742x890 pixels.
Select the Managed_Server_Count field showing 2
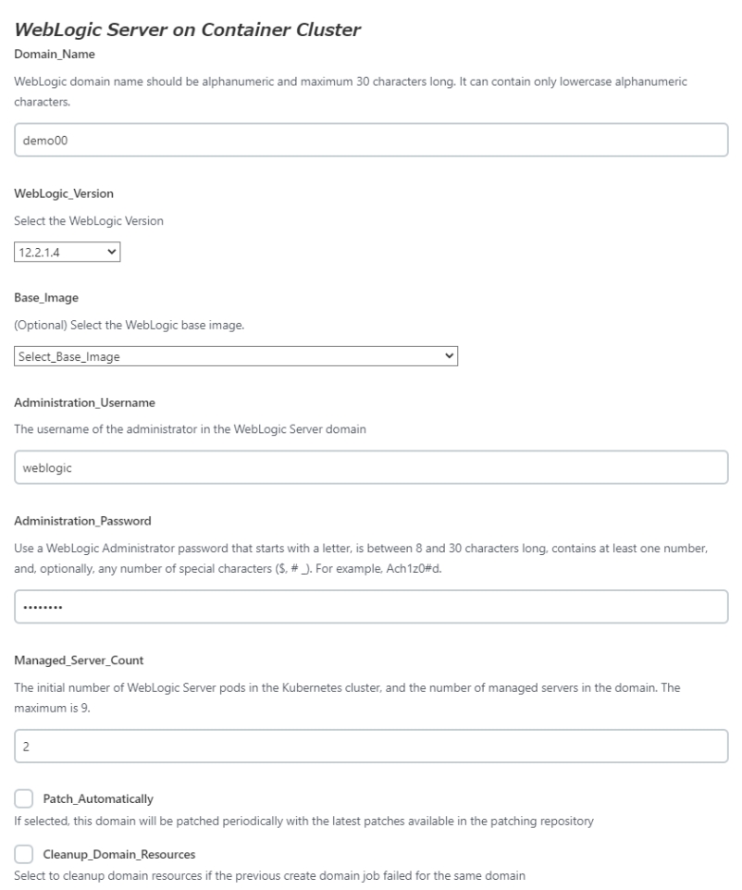(371, 747)
